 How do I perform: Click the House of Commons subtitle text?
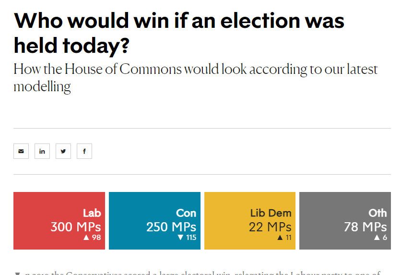[x=196, y=78]
